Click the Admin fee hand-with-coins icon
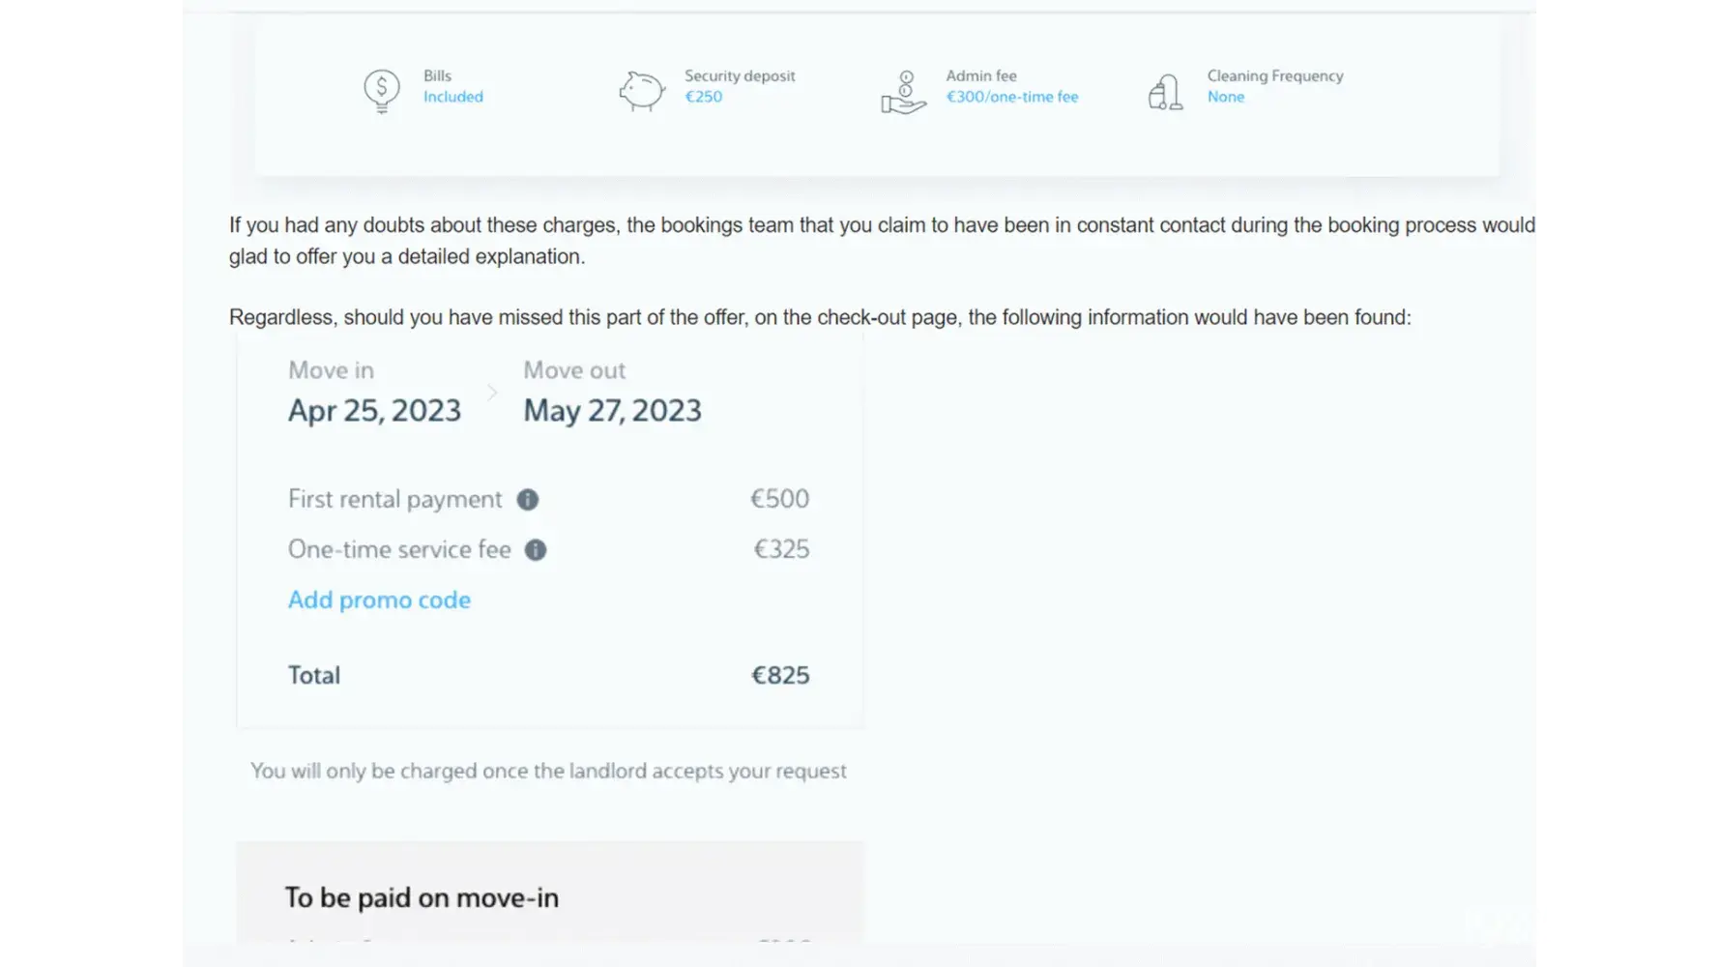 point(904,93)
